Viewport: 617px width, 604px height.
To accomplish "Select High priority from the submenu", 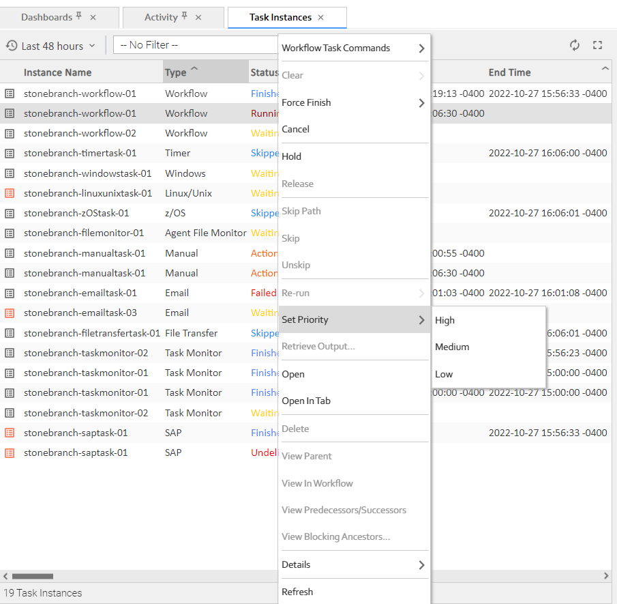I will [445, 320].
